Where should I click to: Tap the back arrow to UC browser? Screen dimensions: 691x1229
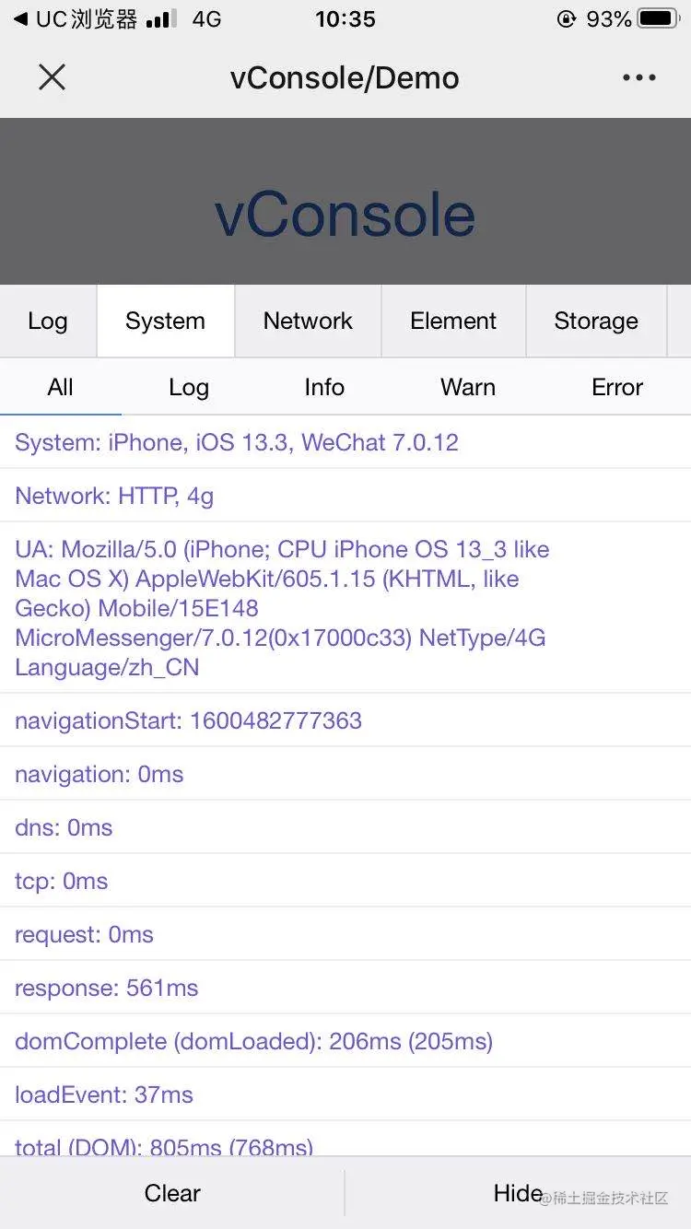[x=20, y=19]
